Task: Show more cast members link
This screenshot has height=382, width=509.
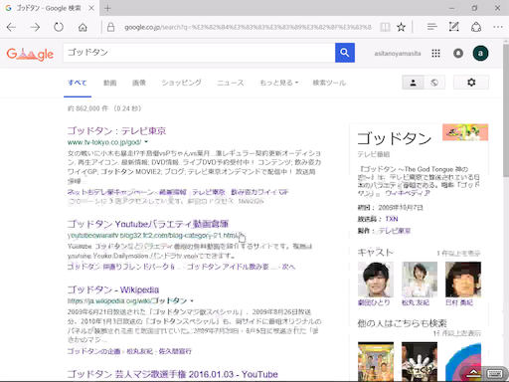Action: (x=458, y=254)
